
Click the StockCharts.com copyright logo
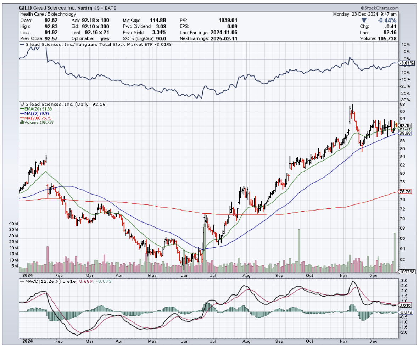(x=380, y=8)
